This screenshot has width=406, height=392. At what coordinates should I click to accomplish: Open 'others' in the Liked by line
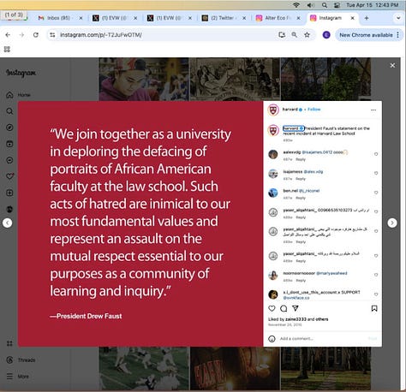tap(322, 319)
